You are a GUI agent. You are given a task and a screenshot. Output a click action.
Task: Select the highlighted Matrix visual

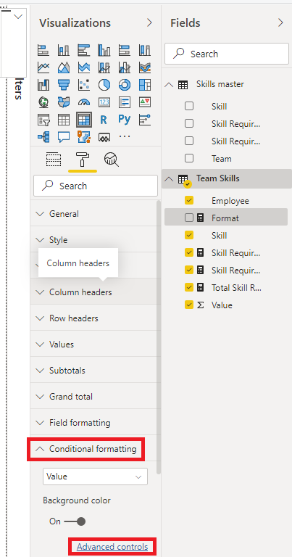click(84, 120)
